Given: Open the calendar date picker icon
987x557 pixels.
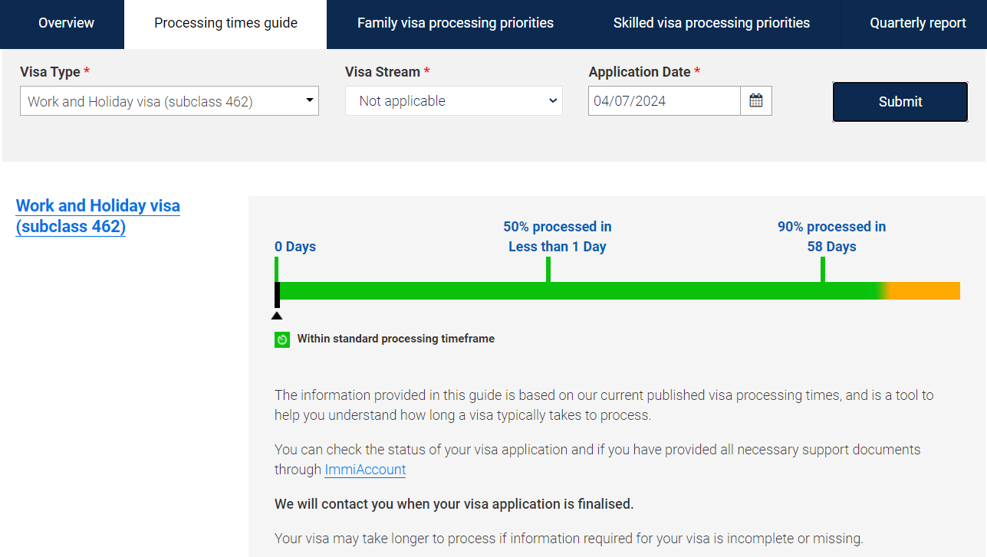Looking at the screenshot, I should 756,101.
